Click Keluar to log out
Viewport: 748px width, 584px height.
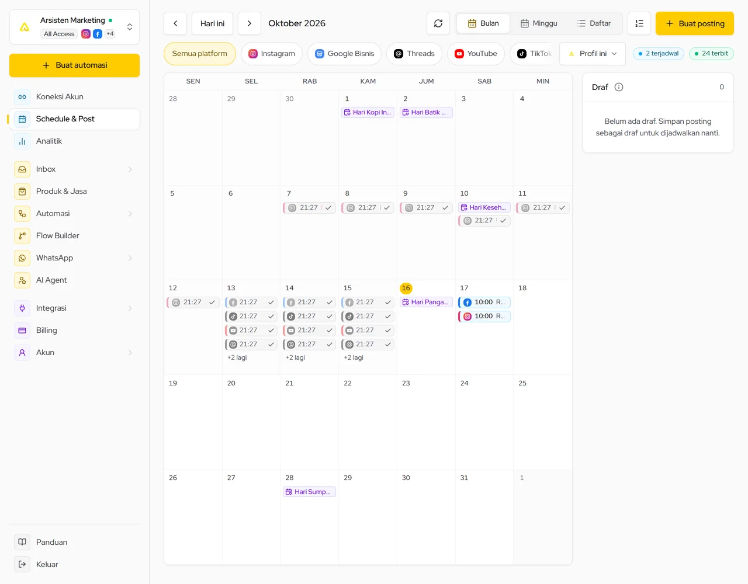click(x=74, y=564)
